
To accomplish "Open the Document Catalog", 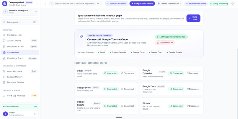I will click(x=20, y=82).
